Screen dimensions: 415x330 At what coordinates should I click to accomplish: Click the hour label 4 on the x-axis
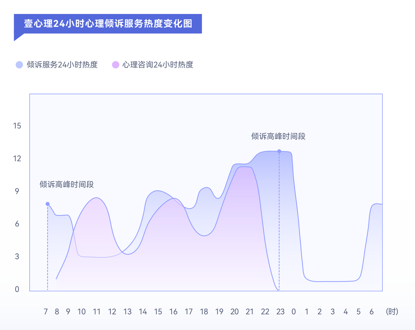click(346, 312)
